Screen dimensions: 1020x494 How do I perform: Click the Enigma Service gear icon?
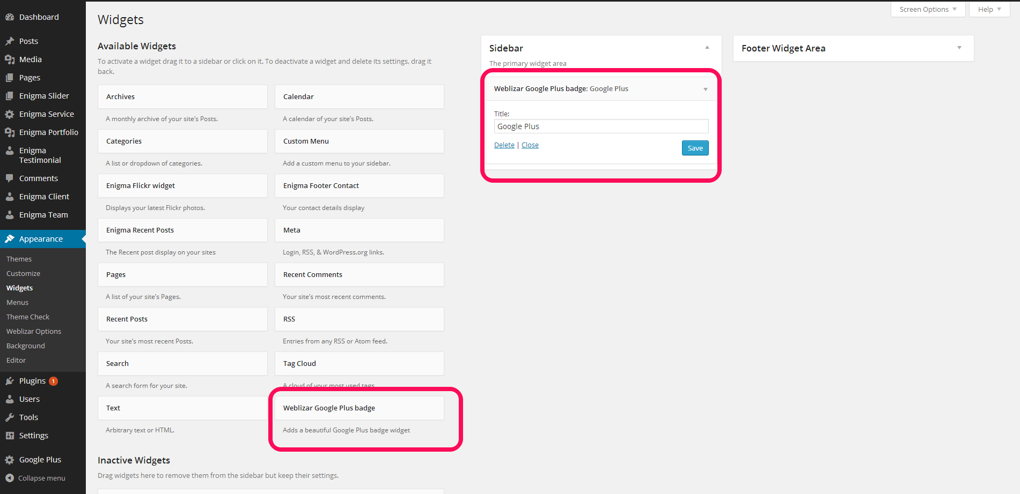click(10, 114)
